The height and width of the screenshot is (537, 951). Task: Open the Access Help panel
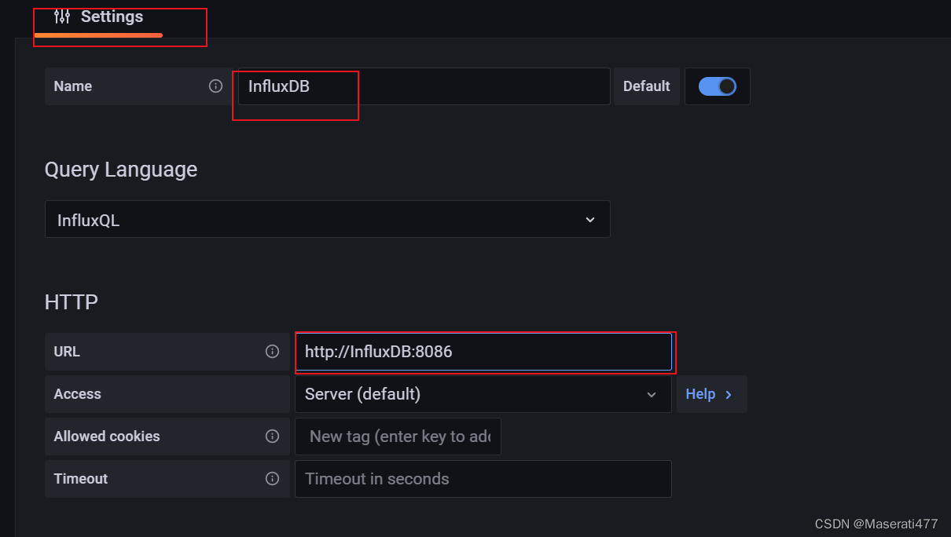click(711, 394)
